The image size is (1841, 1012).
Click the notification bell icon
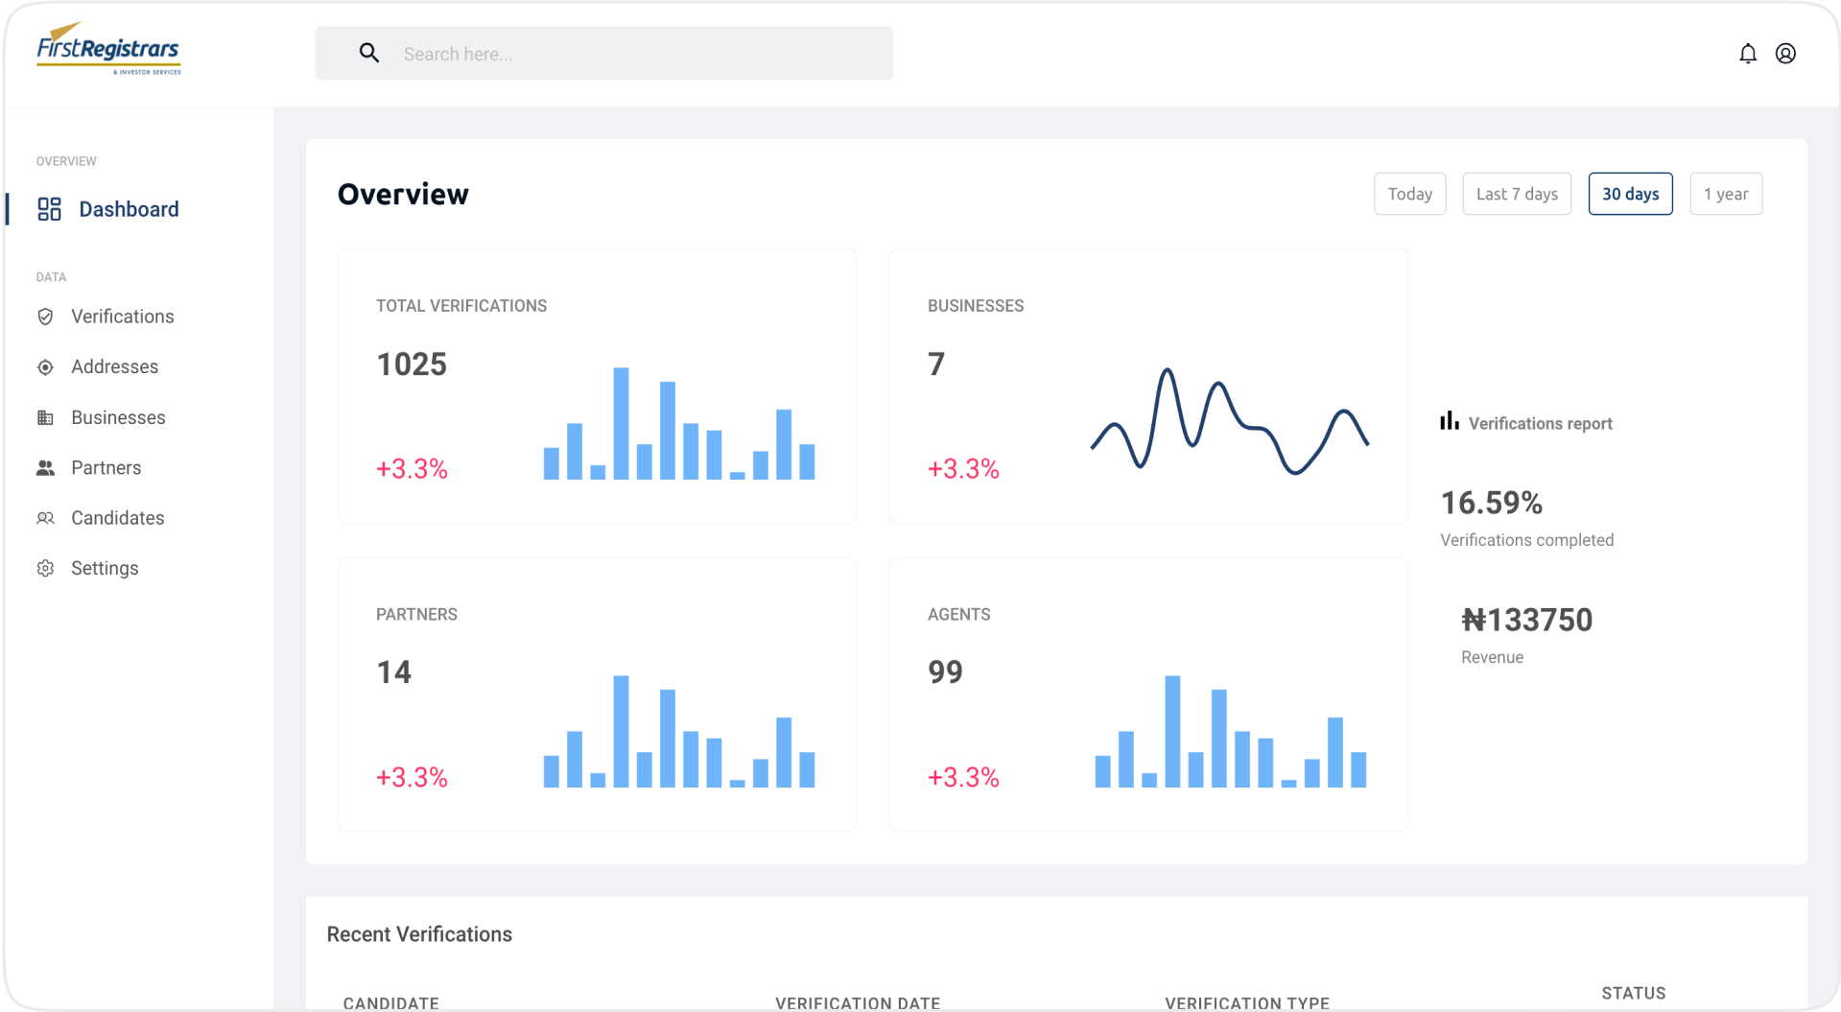(x=1747, y=54)
